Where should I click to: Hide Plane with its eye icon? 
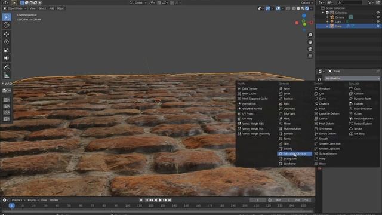point(378,26)
